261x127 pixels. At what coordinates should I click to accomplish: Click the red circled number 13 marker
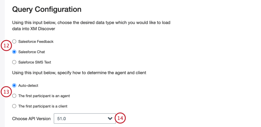6,91
